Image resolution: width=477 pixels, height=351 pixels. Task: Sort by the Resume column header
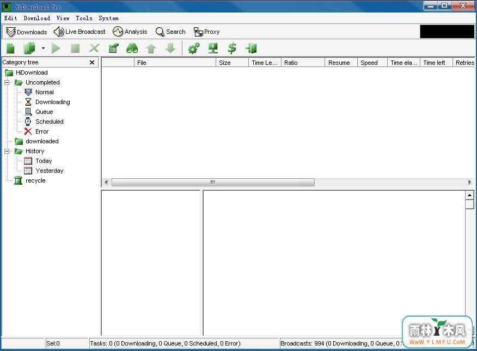point(341,63)
